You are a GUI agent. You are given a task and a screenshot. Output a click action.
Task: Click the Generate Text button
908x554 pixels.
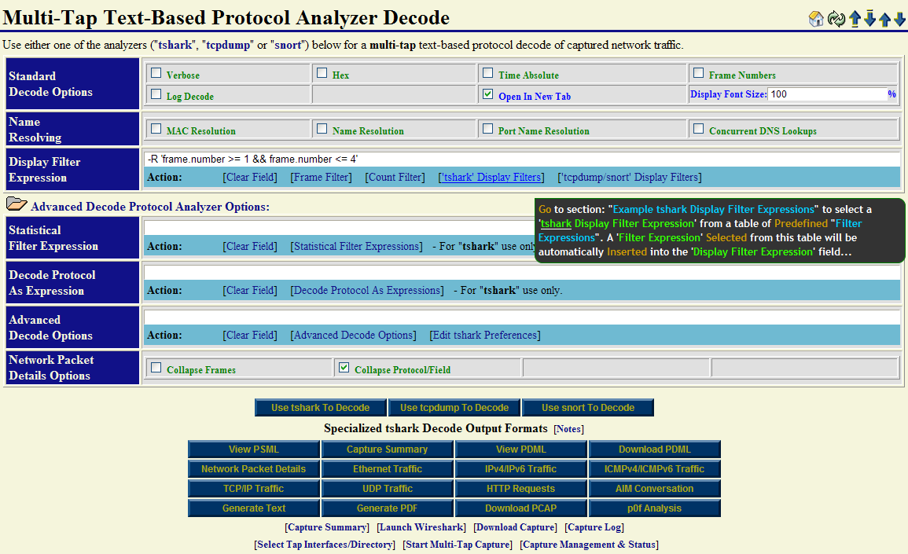(x=254, y=508)
